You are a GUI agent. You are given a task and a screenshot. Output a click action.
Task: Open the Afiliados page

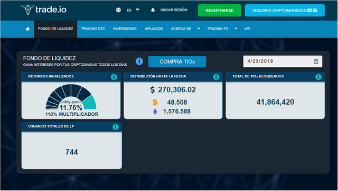(154, 29)
